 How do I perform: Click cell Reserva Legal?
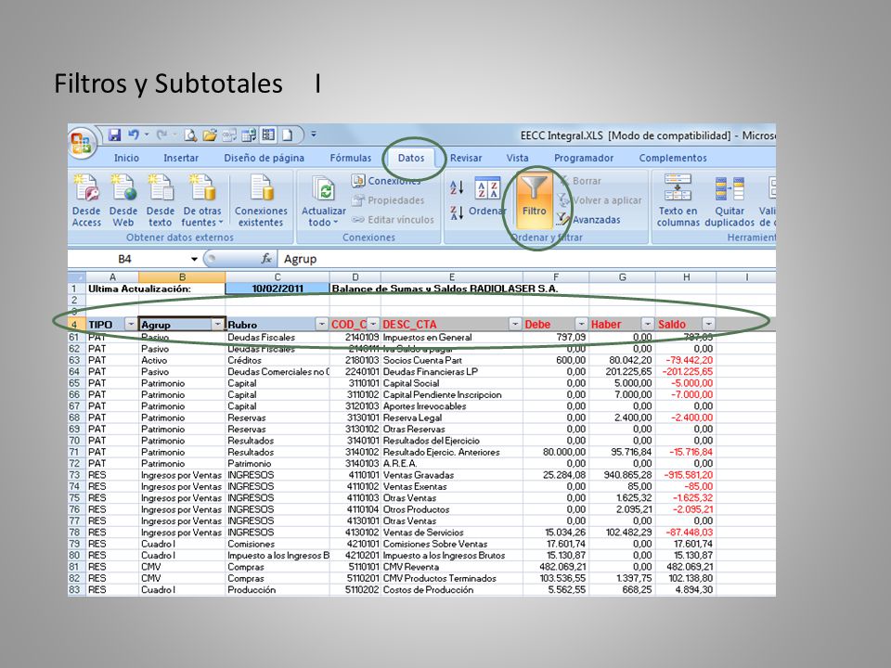[452, 417]
